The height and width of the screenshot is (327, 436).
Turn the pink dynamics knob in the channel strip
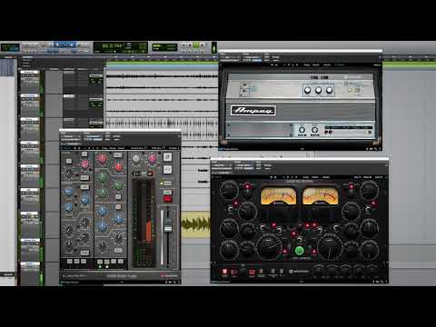click(x=85, y=164)
